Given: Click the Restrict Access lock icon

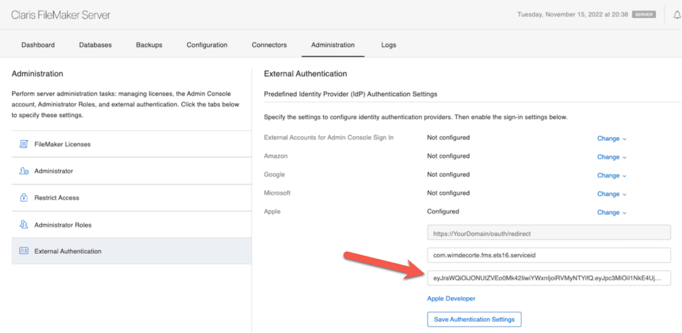Looking at the screenshot, I should click(x=24, y=197).
